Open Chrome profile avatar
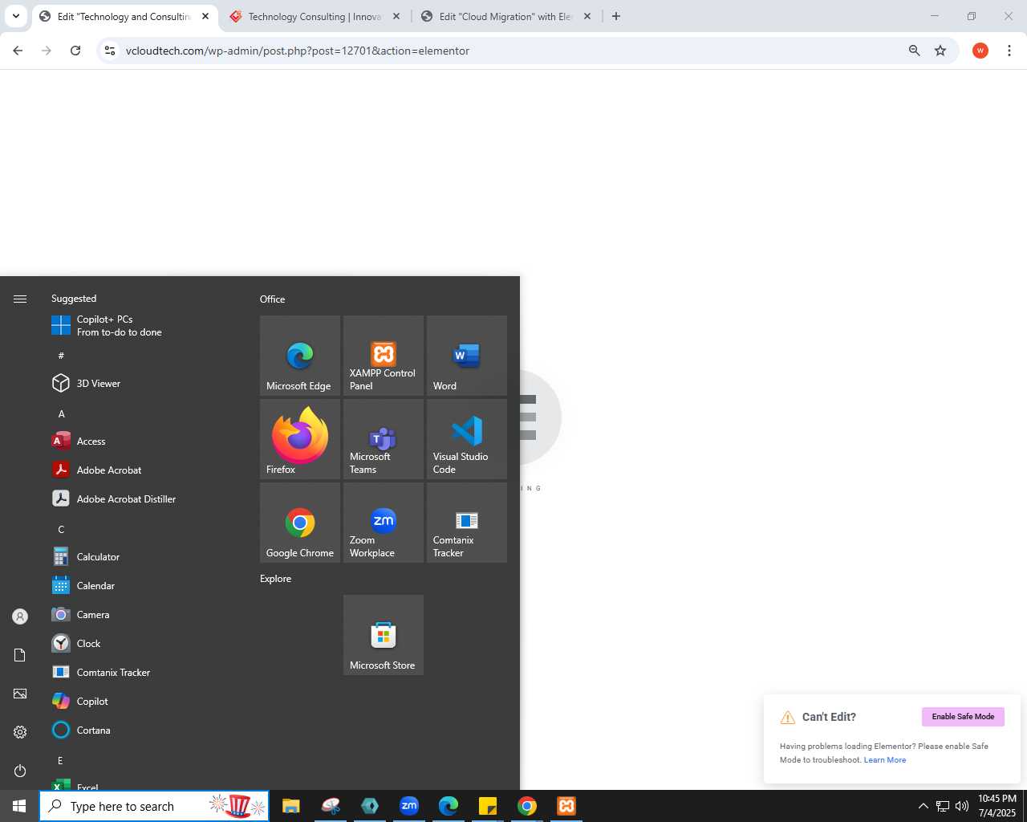Image resolution: width=1027 pixels, height=822 pixels. pyautogui.click(x=980, y=51)
